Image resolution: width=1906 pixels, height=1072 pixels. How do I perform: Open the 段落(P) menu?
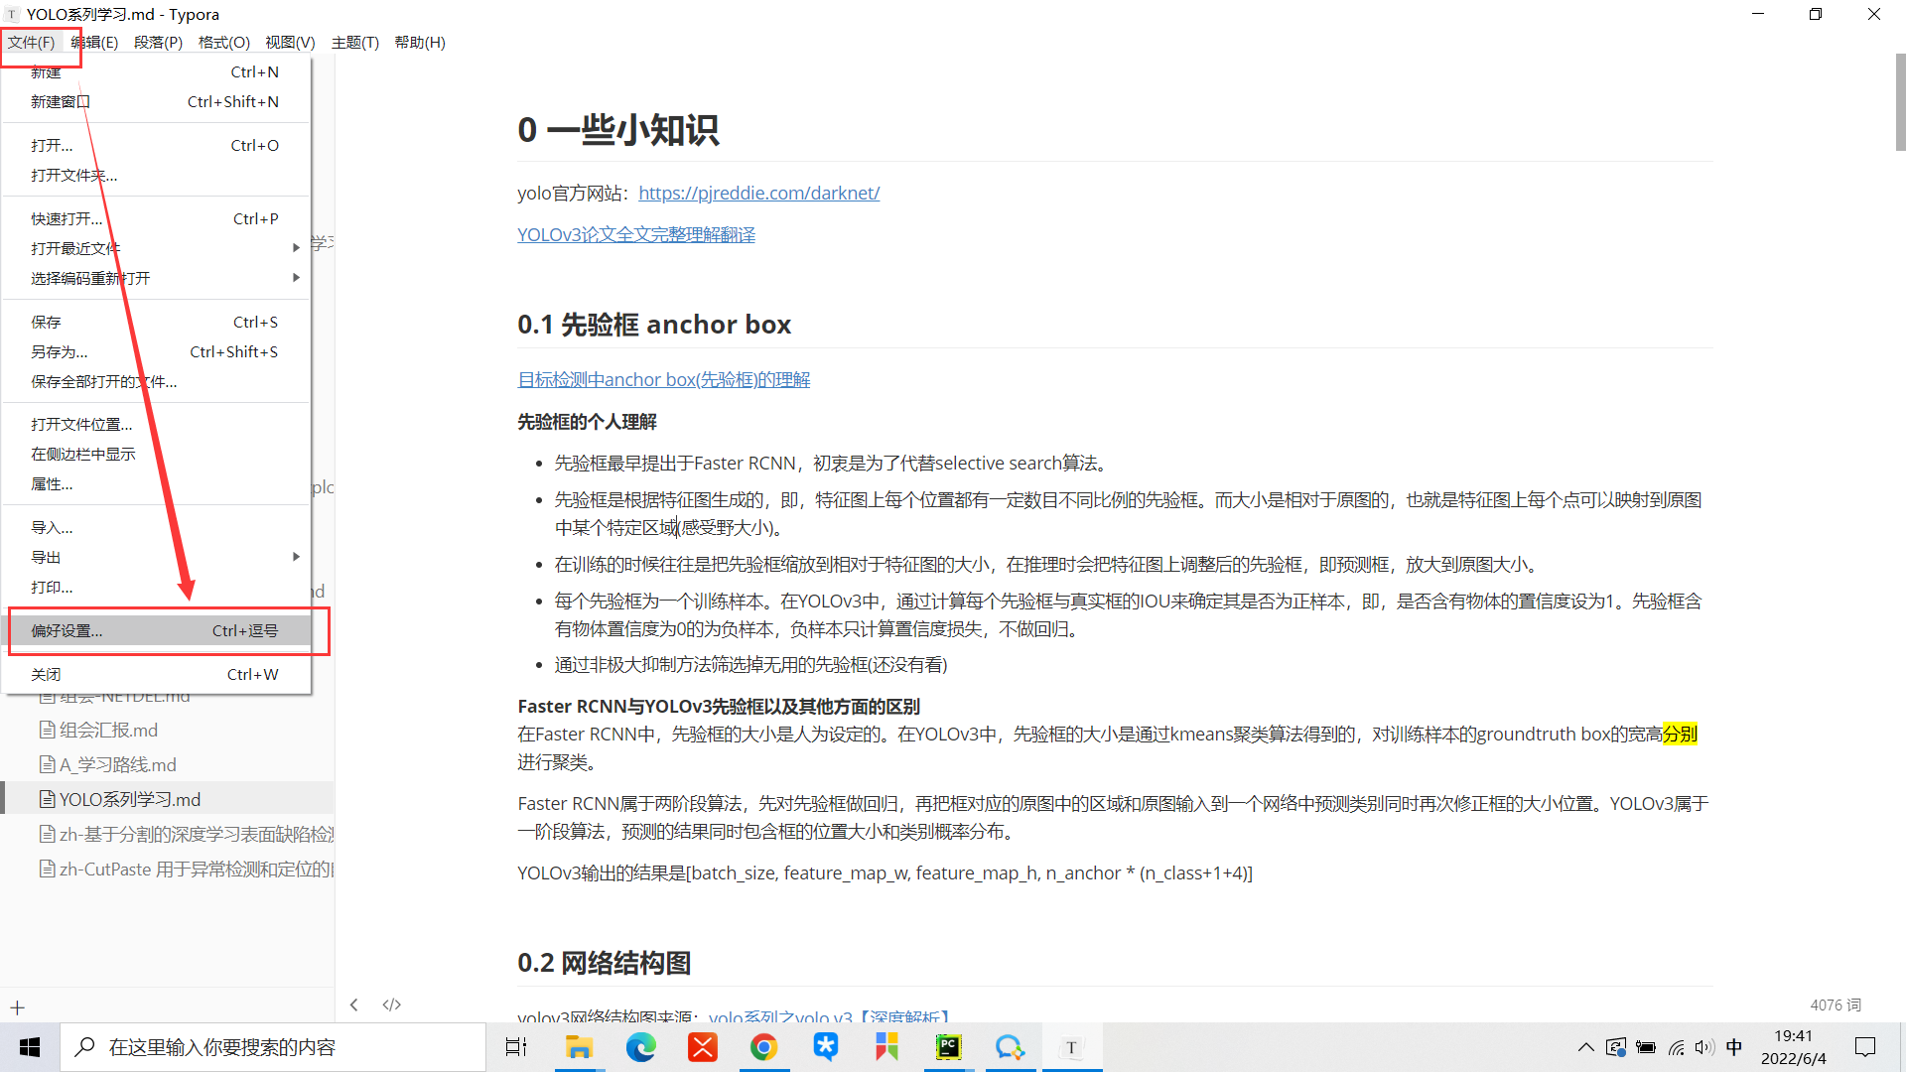158,43
